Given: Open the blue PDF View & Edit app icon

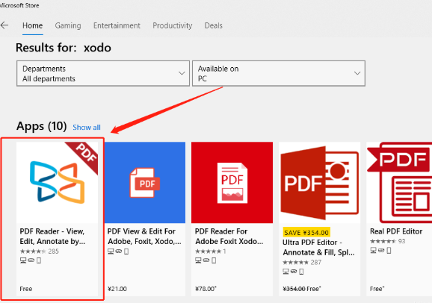Looking at the screenshot, I should [x=145, y=182].
